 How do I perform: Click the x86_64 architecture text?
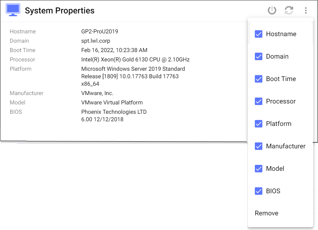click(90, 84)
